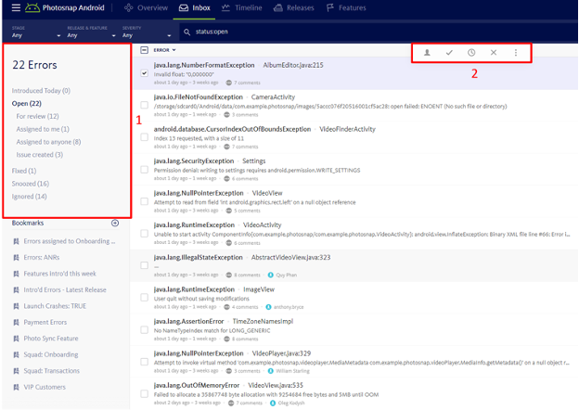Click the search magnifier icon
Image resolution: width=579 pixels, height=410 pixels.
pos(187,32)
